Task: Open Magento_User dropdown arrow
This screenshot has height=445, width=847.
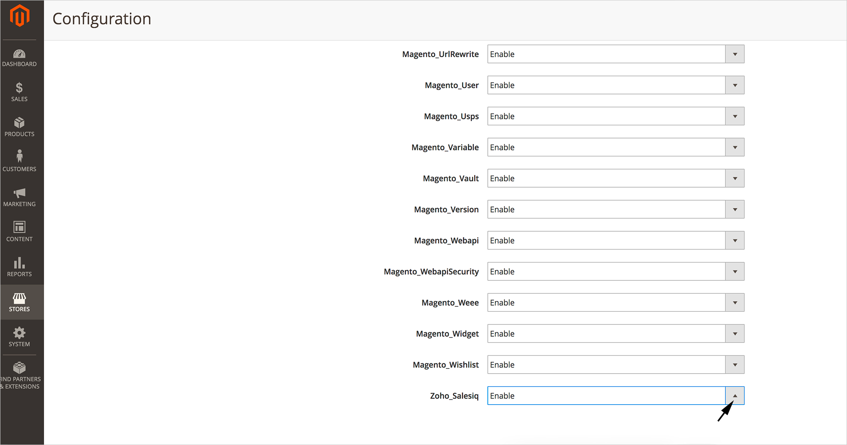Action: click(x=735, y=85)
